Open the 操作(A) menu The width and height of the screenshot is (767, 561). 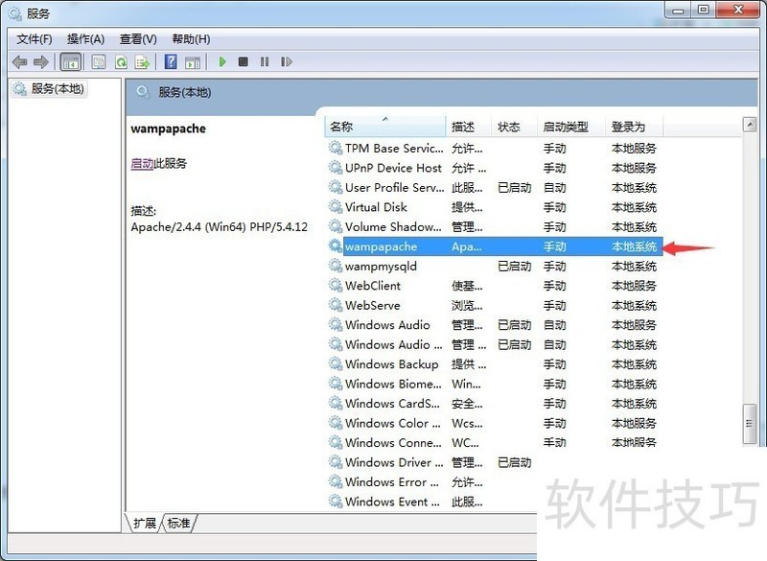click(85, 38)
